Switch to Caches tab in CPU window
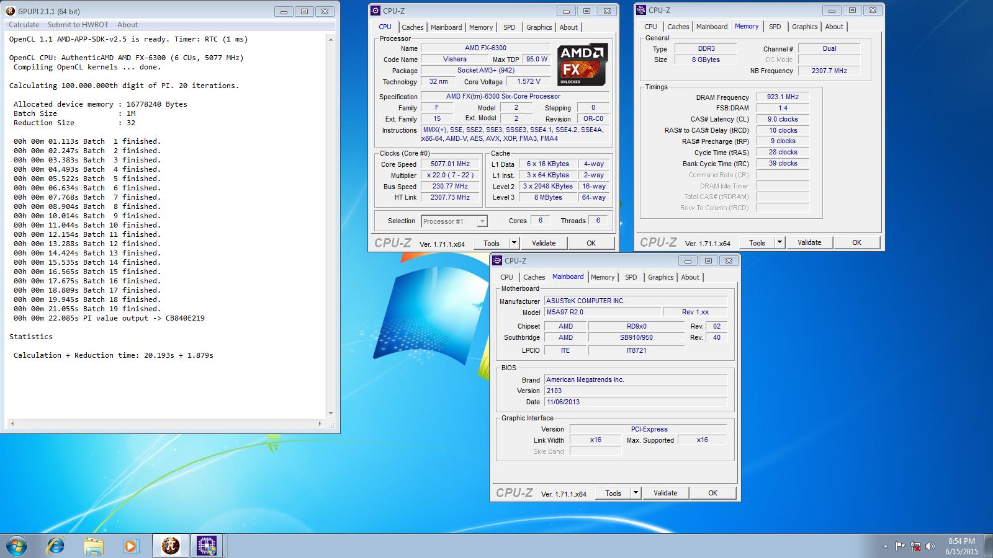This screenshot has height=558, width=993. (412, 27)
